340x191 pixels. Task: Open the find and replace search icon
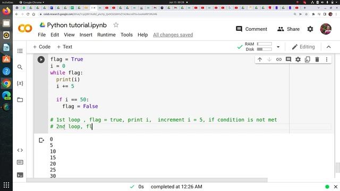click(20, 67)
